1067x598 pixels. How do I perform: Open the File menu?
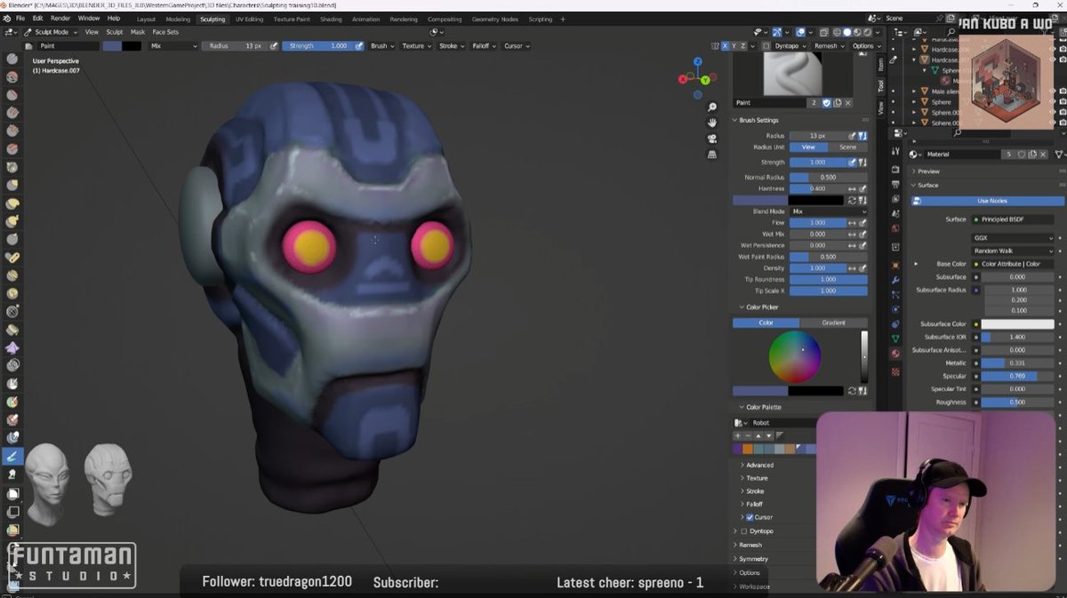[20, 18]
